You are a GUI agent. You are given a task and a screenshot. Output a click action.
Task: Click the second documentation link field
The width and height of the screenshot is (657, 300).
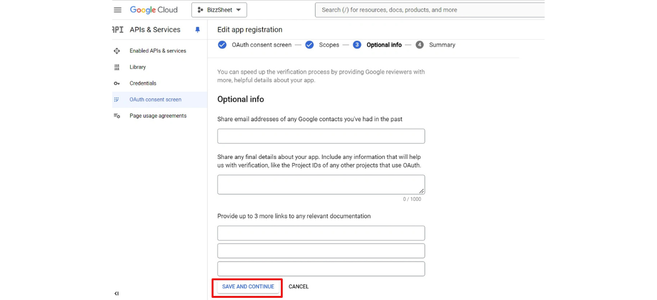pyautogui.click(x=321, y=251)
